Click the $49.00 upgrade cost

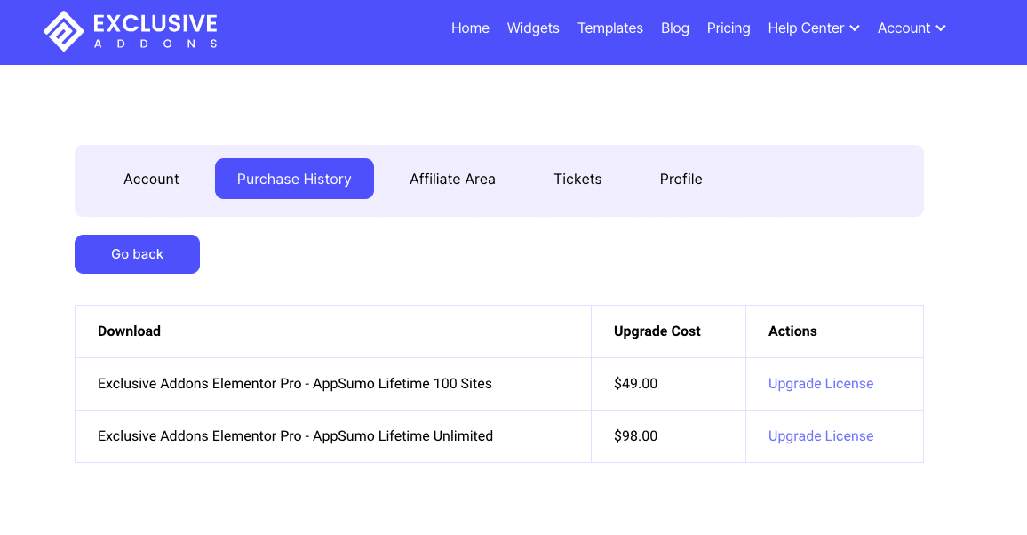[x=635, y=384]
